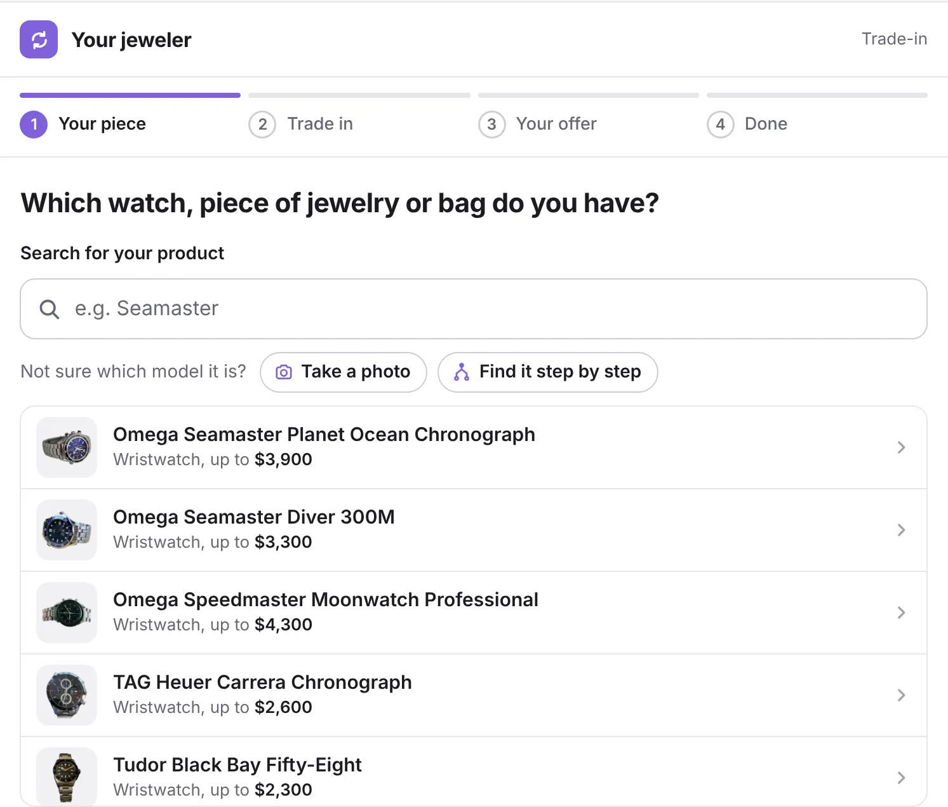Screen dimensions: 948x807
Task: Select the Your piece step label
Action: (x=102, y=124)
